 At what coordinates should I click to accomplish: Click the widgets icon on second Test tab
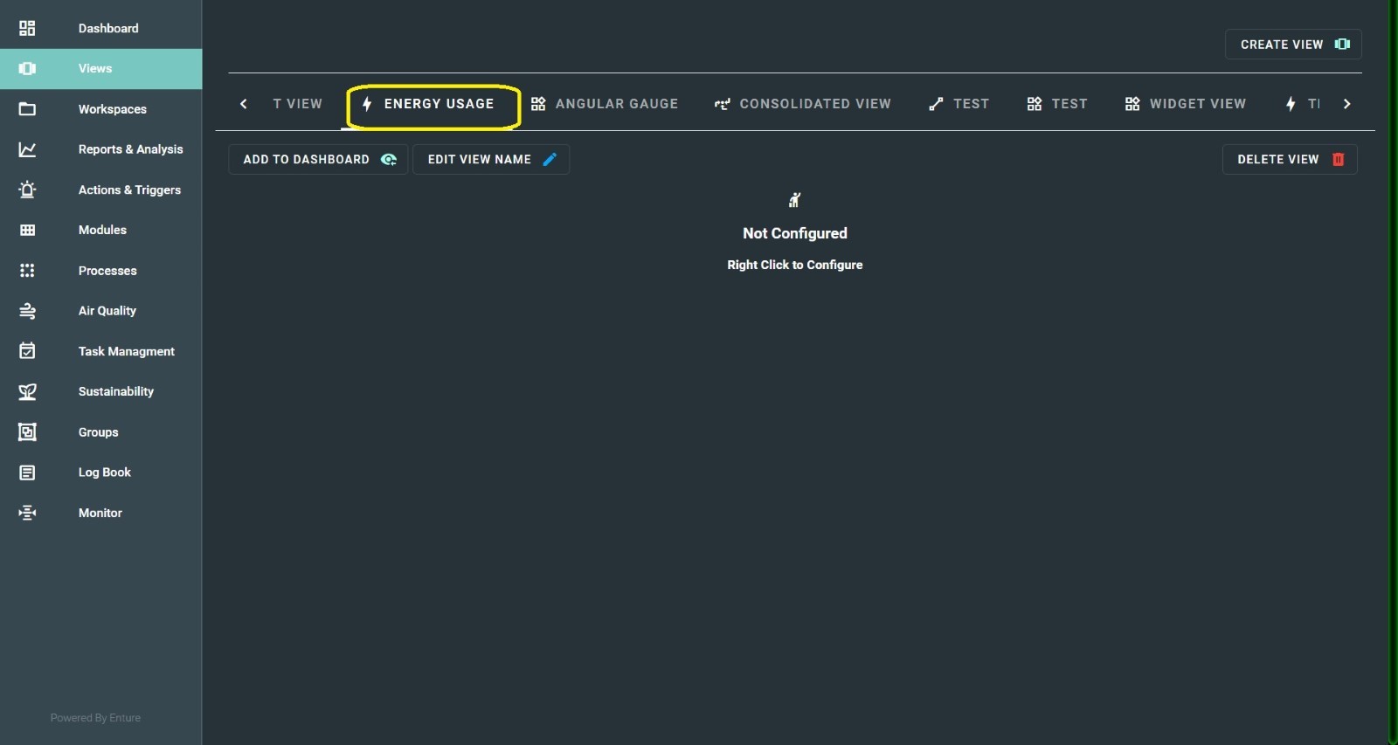[1035, 104]
